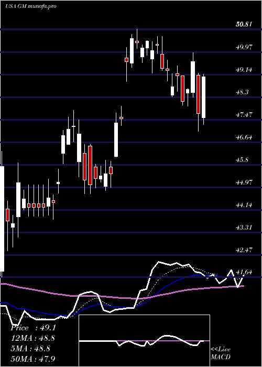Click the 44.97 price axis label
Image resolution: width=262 pixels, height=367 pixels.
point(244,182)
